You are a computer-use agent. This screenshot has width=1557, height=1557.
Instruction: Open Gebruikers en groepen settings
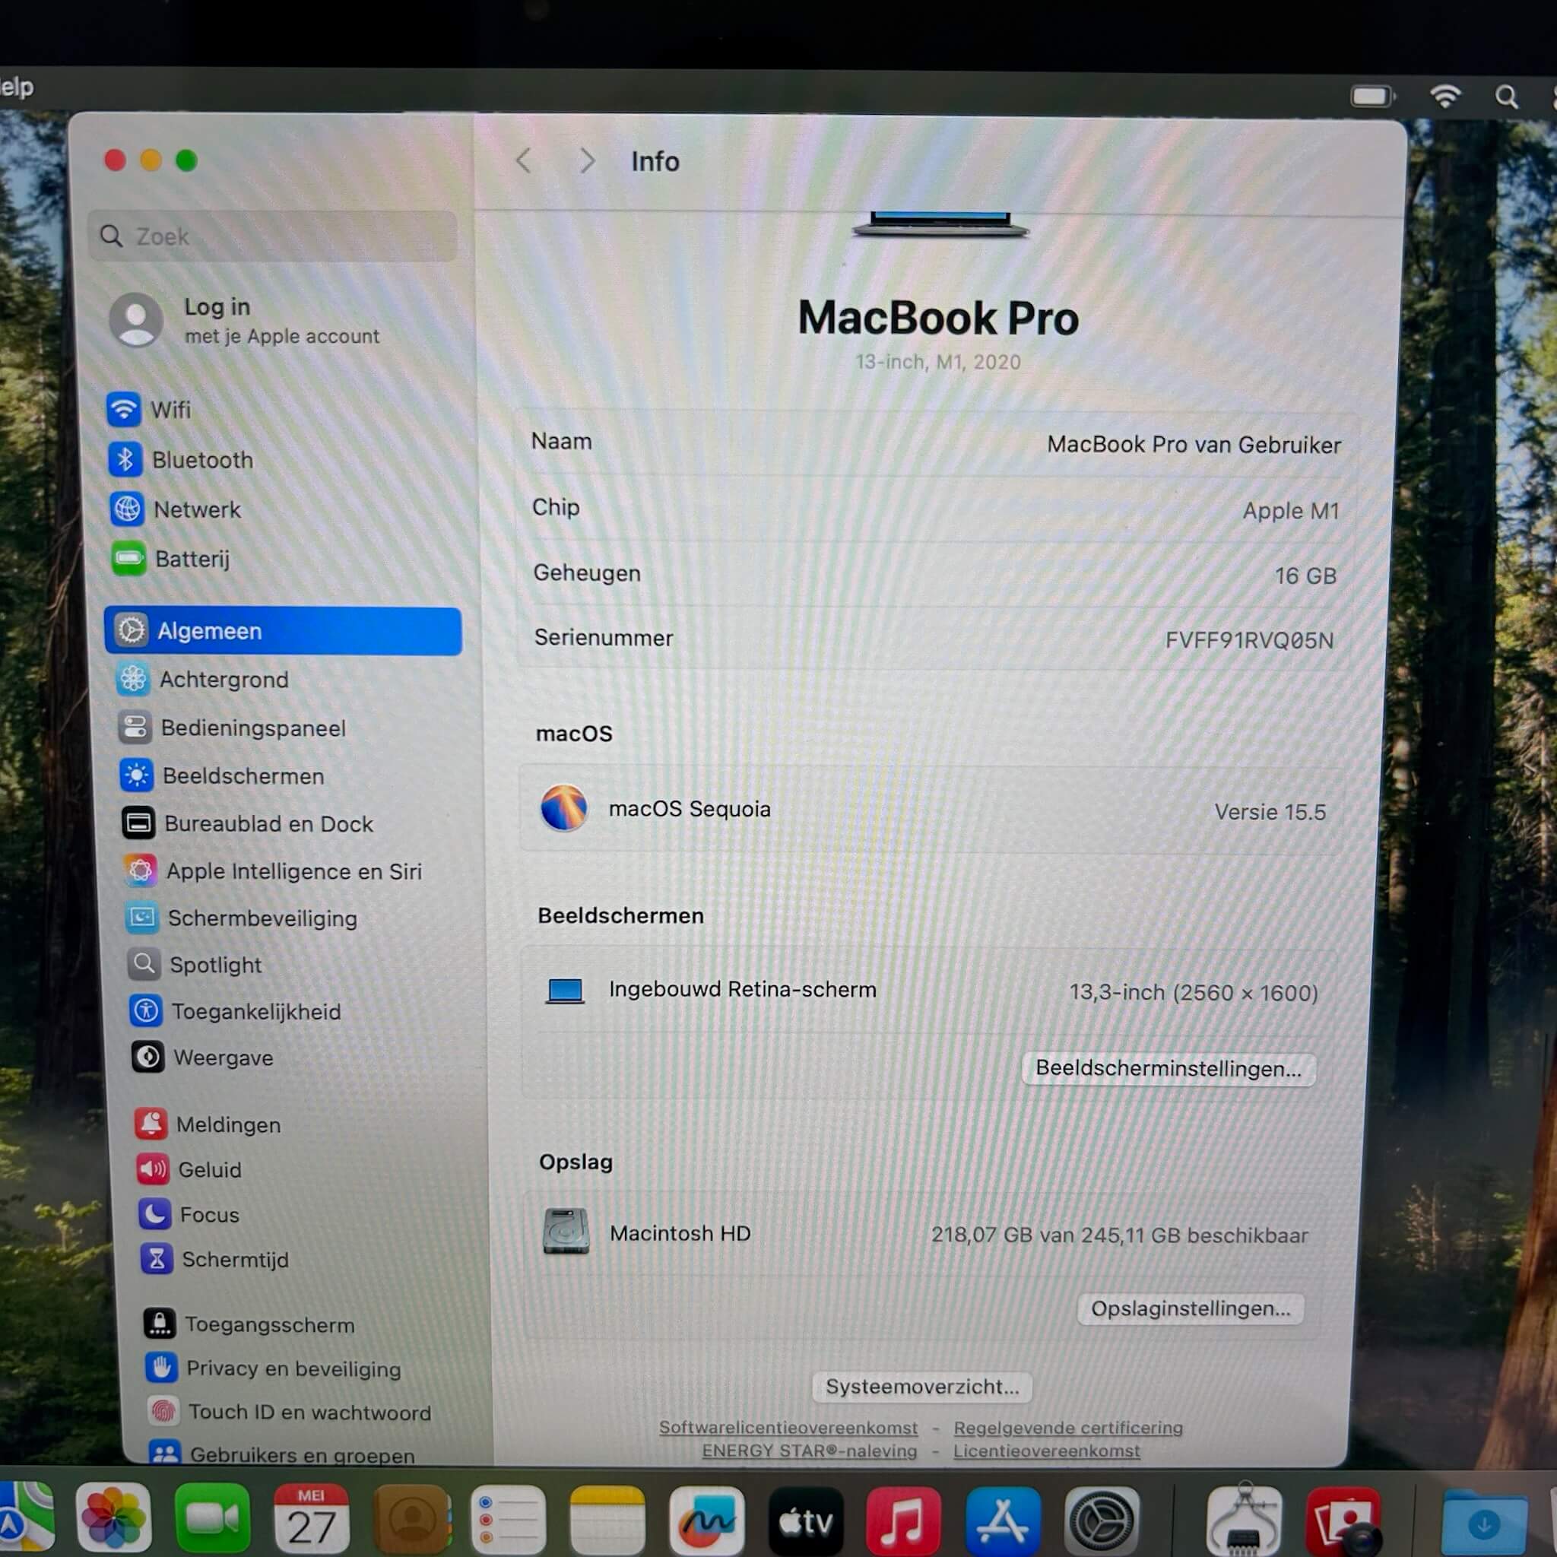[283, 1454]
